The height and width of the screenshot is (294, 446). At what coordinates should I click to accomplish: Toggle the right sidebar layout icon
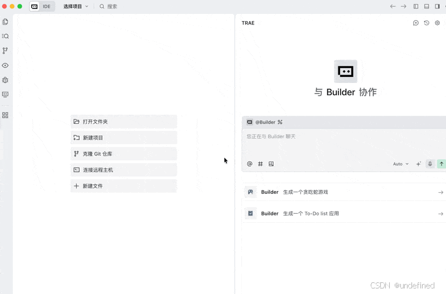[438, 6]
